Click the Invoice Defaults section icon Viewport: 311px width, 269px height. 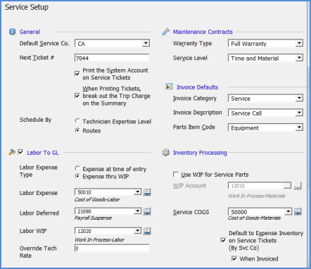pos(169,87)
